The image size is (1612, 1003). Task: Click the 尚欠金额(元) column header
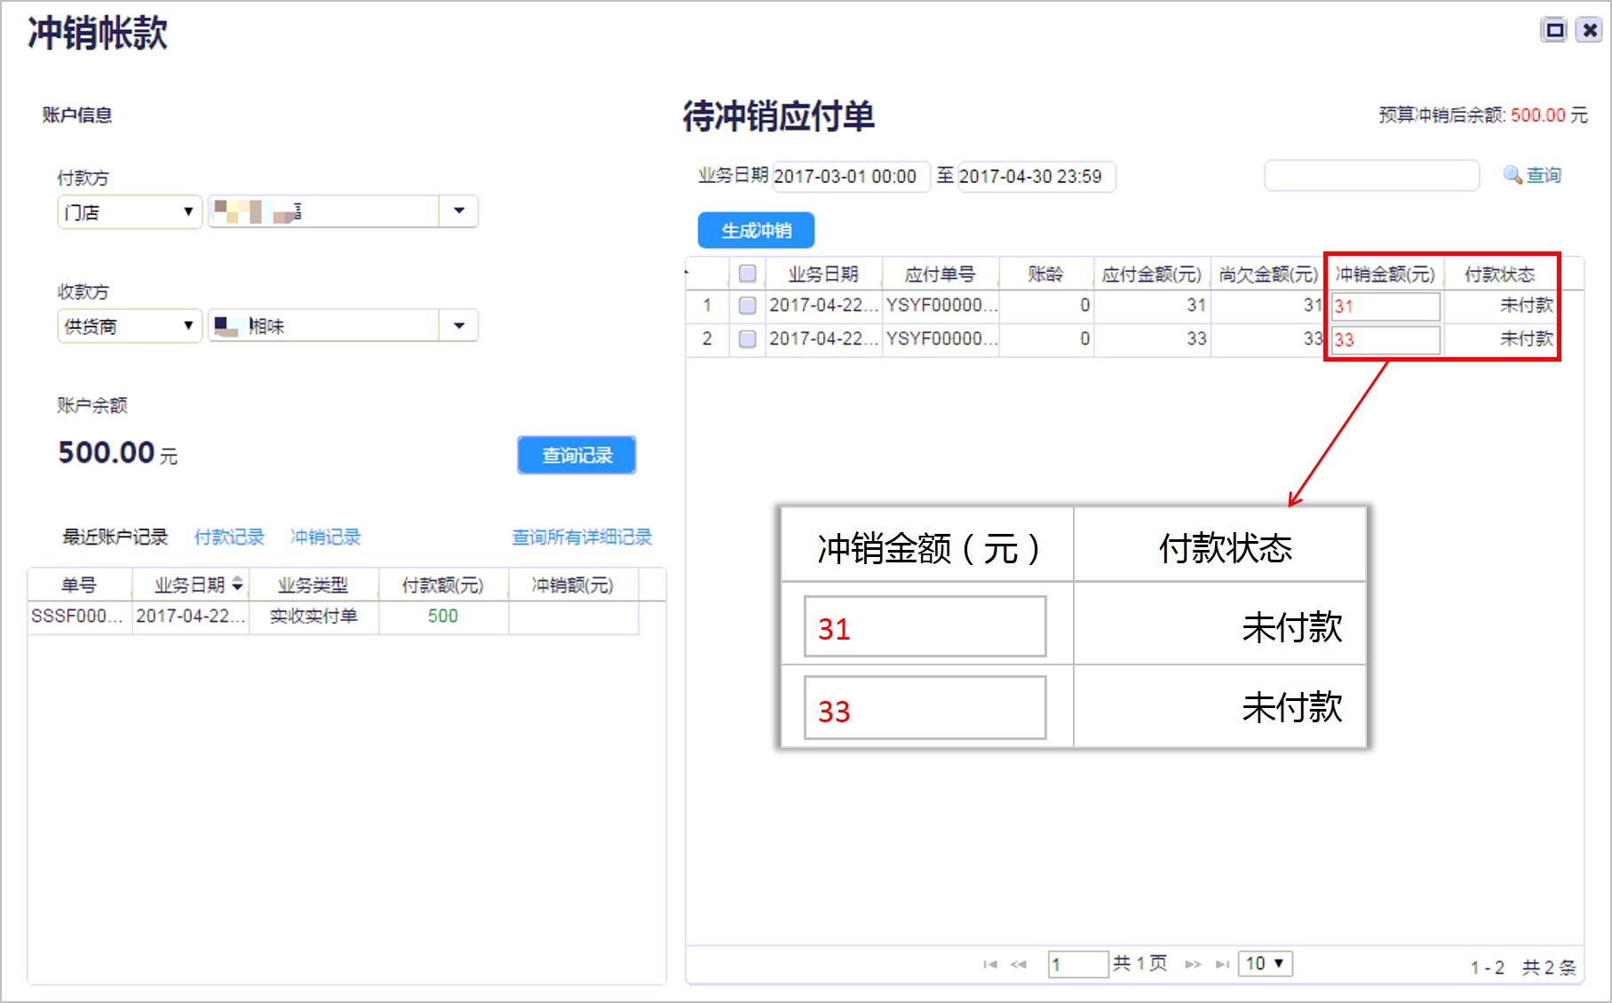tap(1268, 274)
